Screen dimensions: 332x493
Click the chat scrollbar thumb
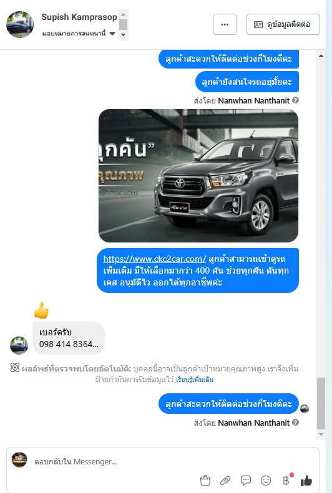[x=321, y=403]
